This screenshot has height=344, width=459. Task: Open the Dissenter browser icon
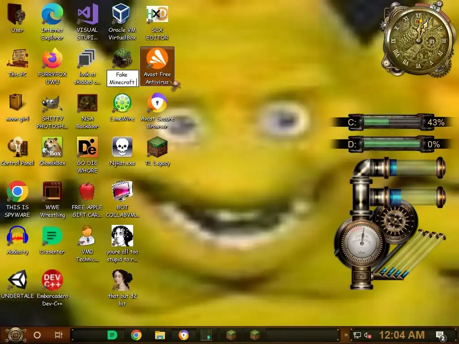[x=52, y=236]
